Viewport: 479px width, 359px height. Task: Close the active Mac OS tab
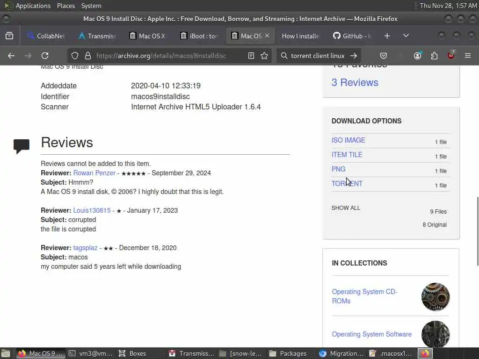click(x=267, y=36)
